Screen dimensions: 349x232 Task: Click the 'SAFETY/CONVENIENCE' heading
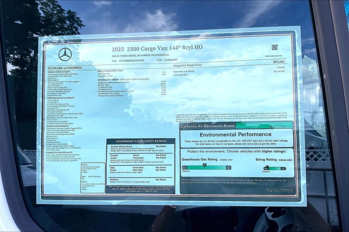58,126
